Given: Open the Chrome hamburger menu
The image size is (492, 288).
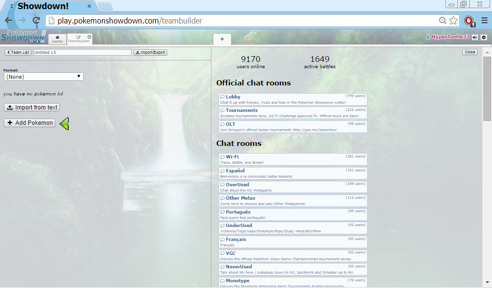Looking at the screenshot, I should click(484, 21).
